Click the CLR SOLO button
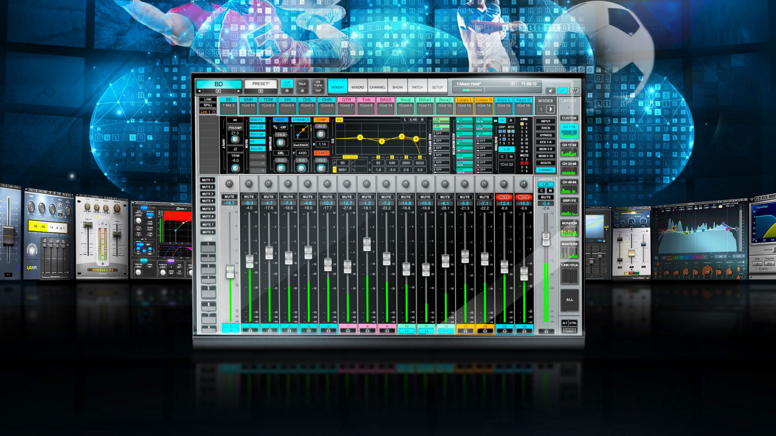776x436 pixels. click(287, 83)
